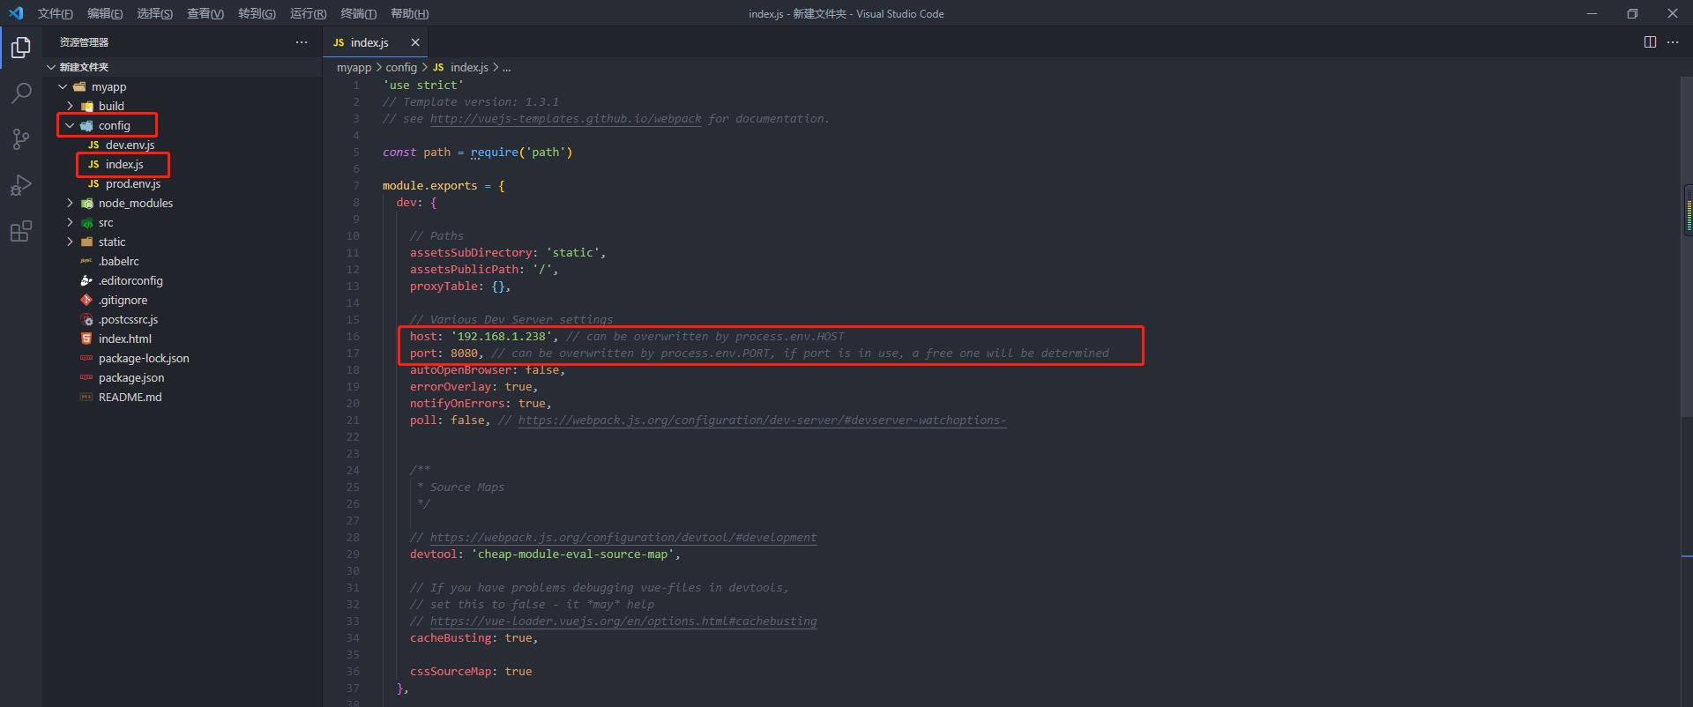The image size is (1693, 707).
Task: Minimize the VS Code window
Action: [1592, 13]
